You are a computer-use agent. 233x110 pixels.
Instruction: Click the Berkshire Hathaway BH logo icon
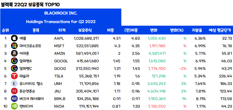coord(14,99)
